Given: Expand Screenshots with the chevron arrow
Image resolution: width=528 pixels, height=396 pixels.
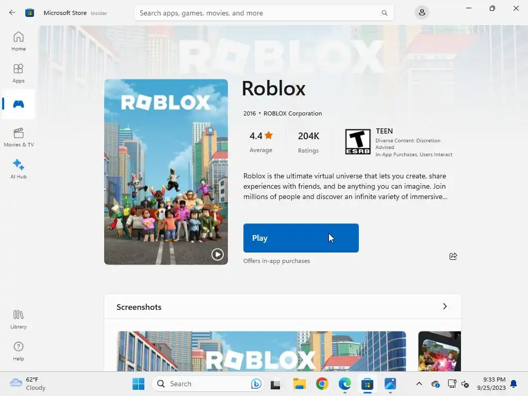Looking at the screenshot, I should click(x=444, y=306).
